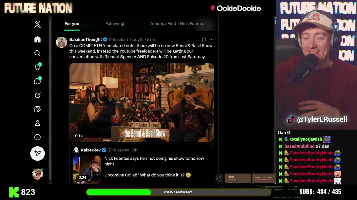Open Grok icon in sidebar
The image size is (357, 200).
click(37, 95)
